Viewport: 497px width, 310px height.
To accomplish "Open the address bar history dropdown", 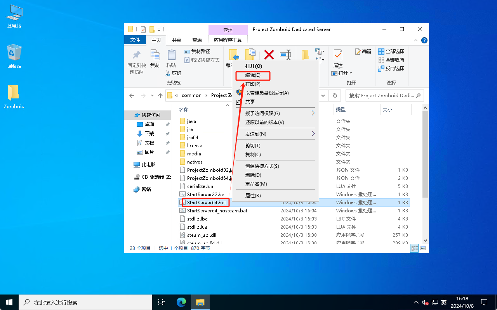I will coord(323,95).
